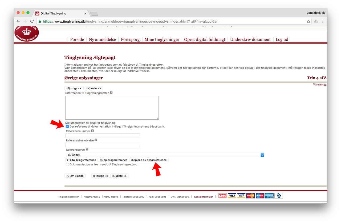Click the second VISA logo in footer
341x223 pixels.
[x=241, y=196]
